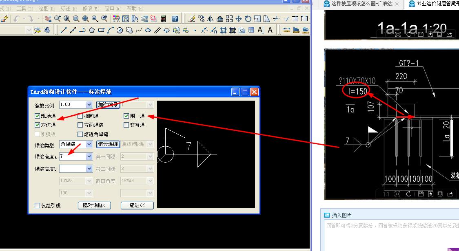Open the 修改(M) menu
459x251 pixels.
[x=91, y=9]
